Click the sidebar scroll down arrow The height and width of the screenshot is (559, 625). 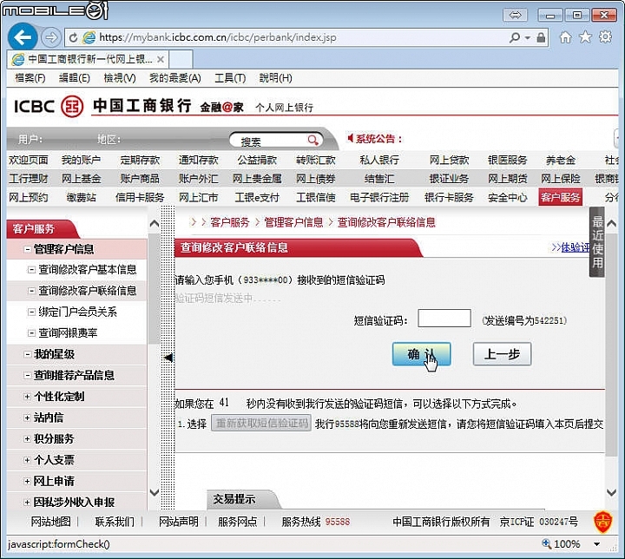tap(155, 492)
